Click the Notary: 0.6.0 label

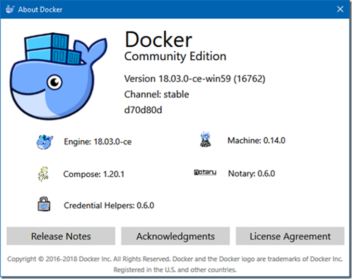pos(252,174)
